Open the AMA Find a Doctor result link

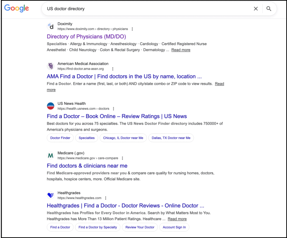(x=124, y=76)
